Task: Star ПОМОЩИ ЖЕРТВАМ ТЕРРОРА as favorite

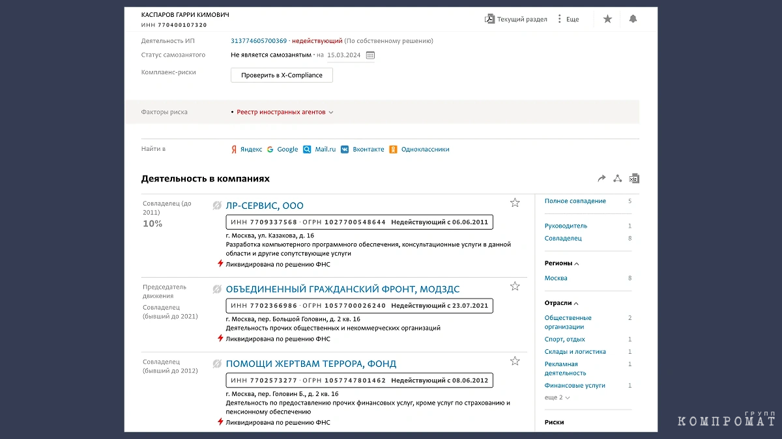Action: 515,361
